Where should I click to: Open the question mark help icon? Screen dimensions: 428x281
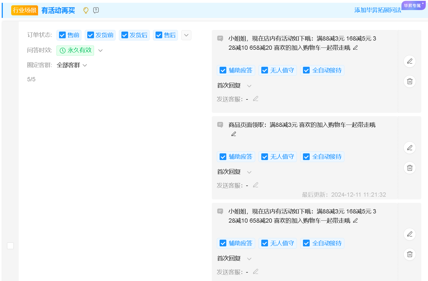(x=96, y=10)
